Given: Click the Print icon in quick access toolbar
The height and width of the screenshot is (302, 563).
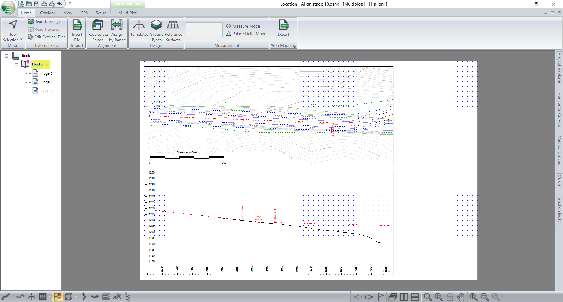Looking at the screenshot, I should pyautogui.click(x=44, y=4).
